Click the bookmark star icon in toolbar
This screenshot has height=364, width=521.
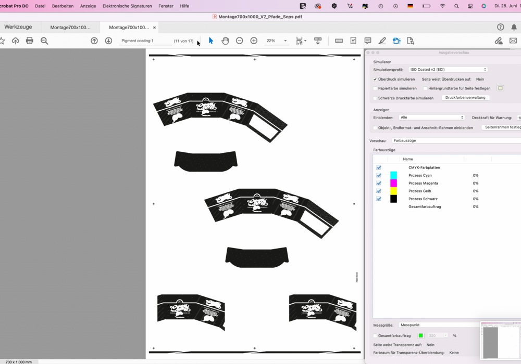coord(2,41)
